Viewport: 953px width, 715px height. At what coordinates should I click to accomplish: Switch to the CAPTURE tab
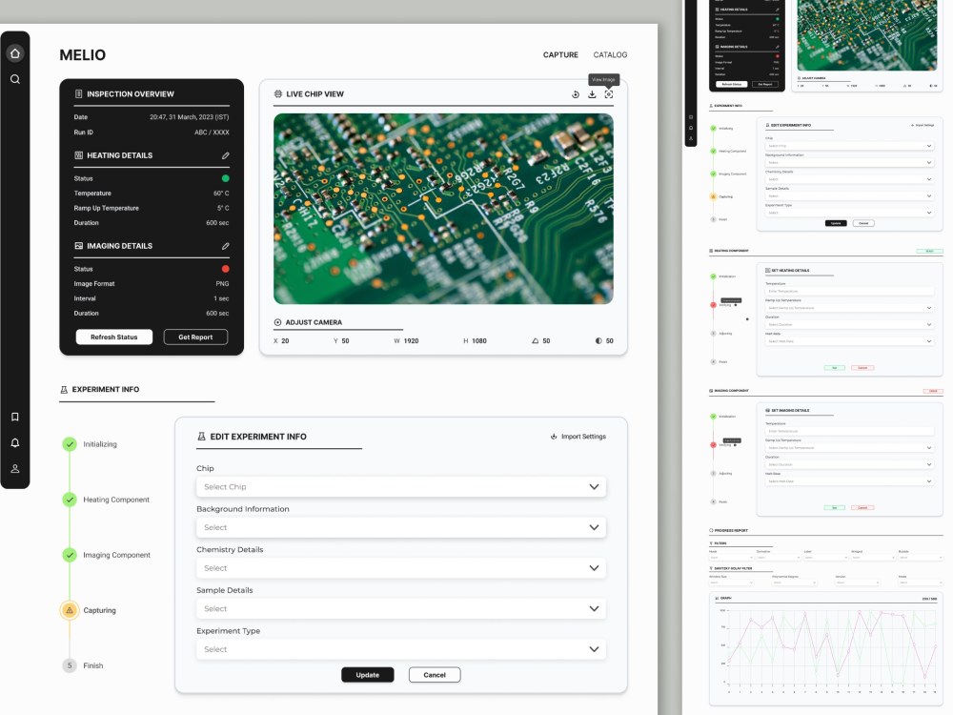[x=560, y=54]
